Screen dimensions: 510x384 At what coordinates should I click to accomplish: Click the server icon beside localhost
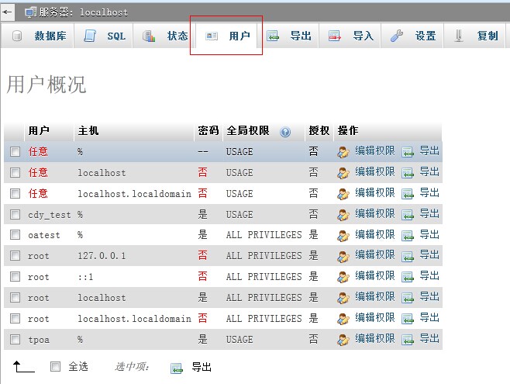[x=30, y=12]
